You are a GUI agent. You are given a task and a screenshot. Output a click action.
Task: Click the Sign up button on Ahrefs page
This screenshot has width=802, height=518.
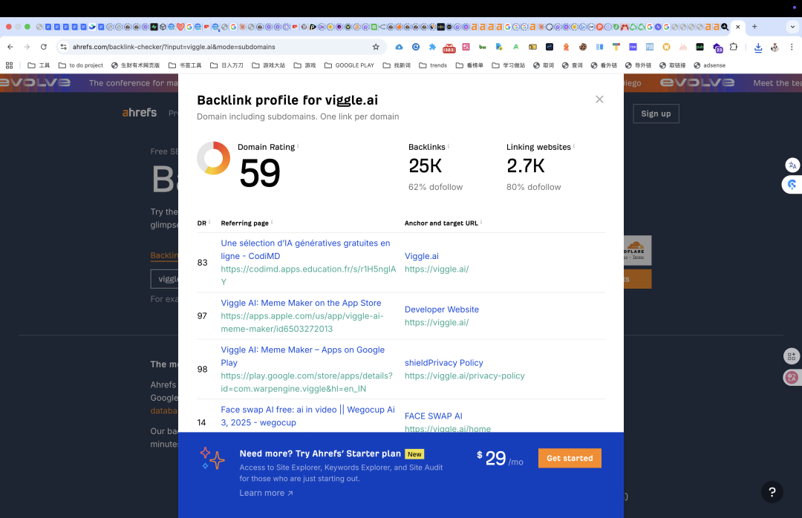tap(656, 114)
